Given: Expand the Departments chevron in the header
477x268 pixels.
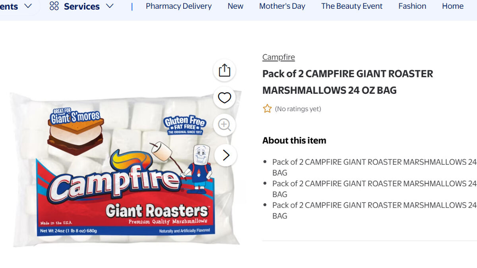Looking at the screenshot, I should point(28,6).
